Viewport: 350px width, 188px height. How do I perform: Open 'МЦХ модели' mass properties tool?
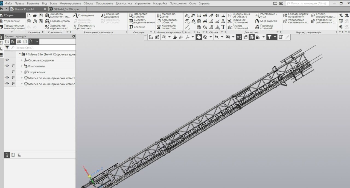tap(257, 21)
